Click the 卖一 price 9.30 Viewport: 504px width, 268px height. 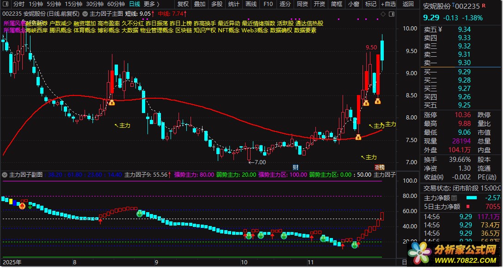click(x=464, y=63)
